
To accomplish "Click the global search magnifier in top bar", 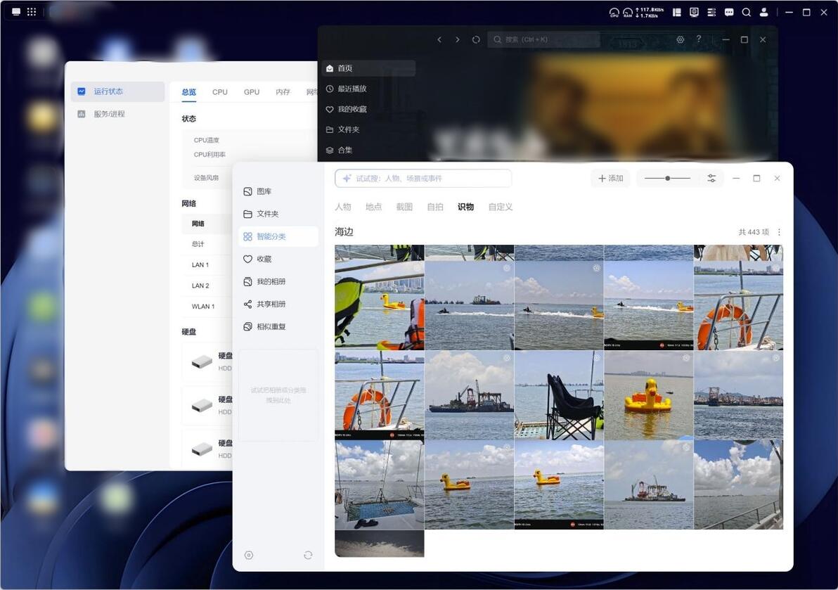I will tap(747, 12).
